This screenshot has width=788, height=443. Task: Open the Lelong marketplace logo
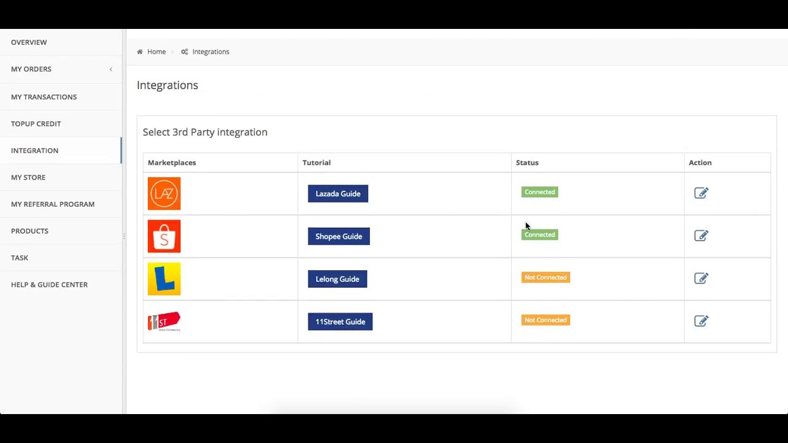[x=164, y=279]
